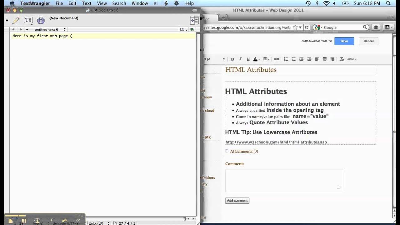Open the text background color picker
The image size is (400, 225).
266,59
